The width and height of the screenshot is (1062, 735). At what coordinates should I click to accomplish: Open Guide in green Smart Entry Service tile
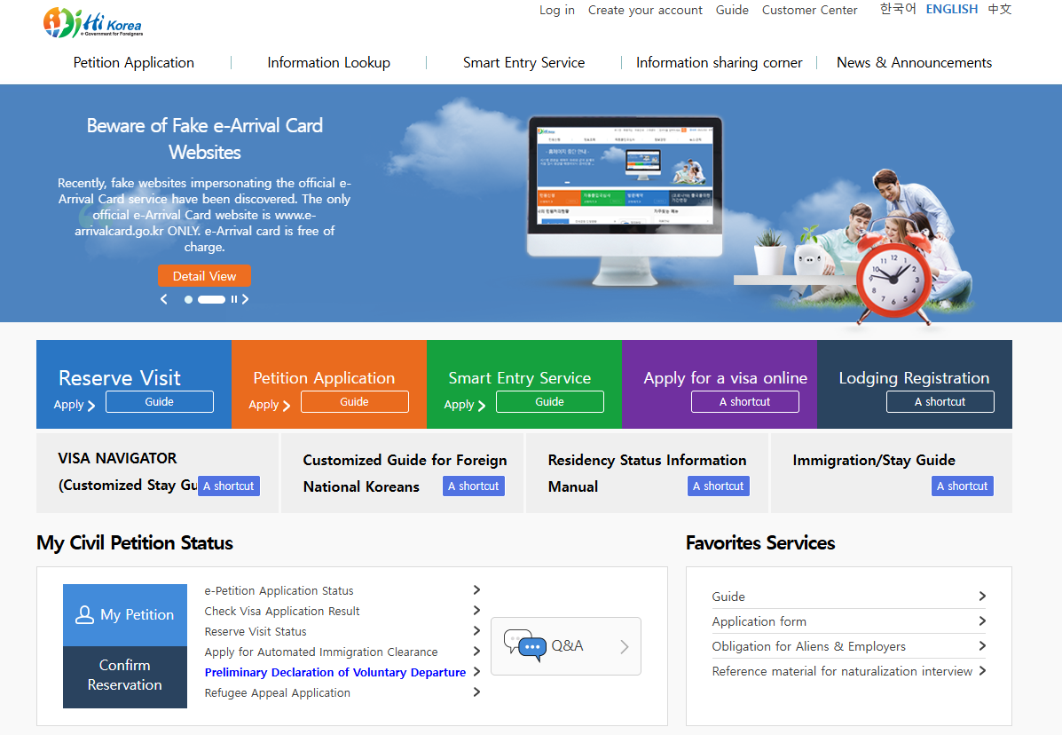pos(549,402)
